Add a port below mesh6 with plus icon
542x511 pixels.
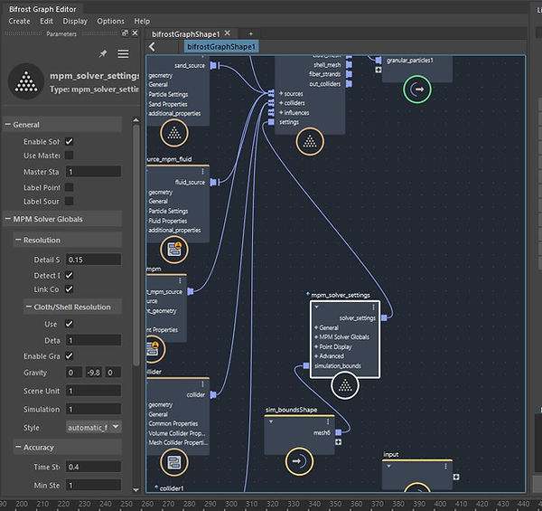click(339, 441)
